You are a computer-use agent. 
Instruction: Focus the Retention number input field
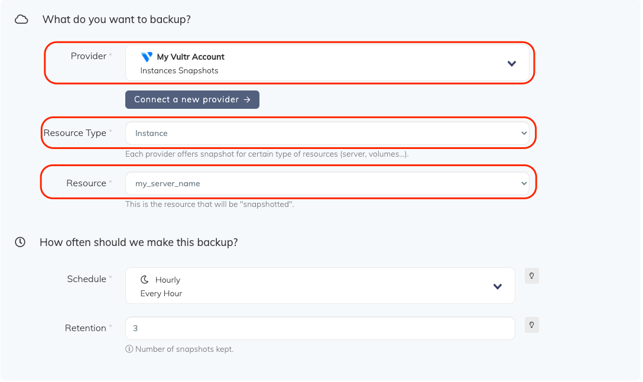[320, 328]
